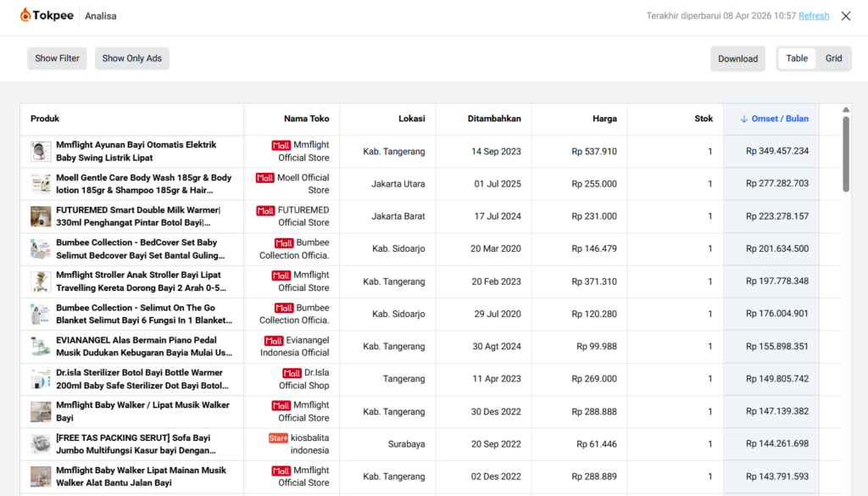Open Mmflight Ayunan Bayi thumbnail
Viewport: 868px width, 496px height.
pyautogui.click(x=41, y=151)
